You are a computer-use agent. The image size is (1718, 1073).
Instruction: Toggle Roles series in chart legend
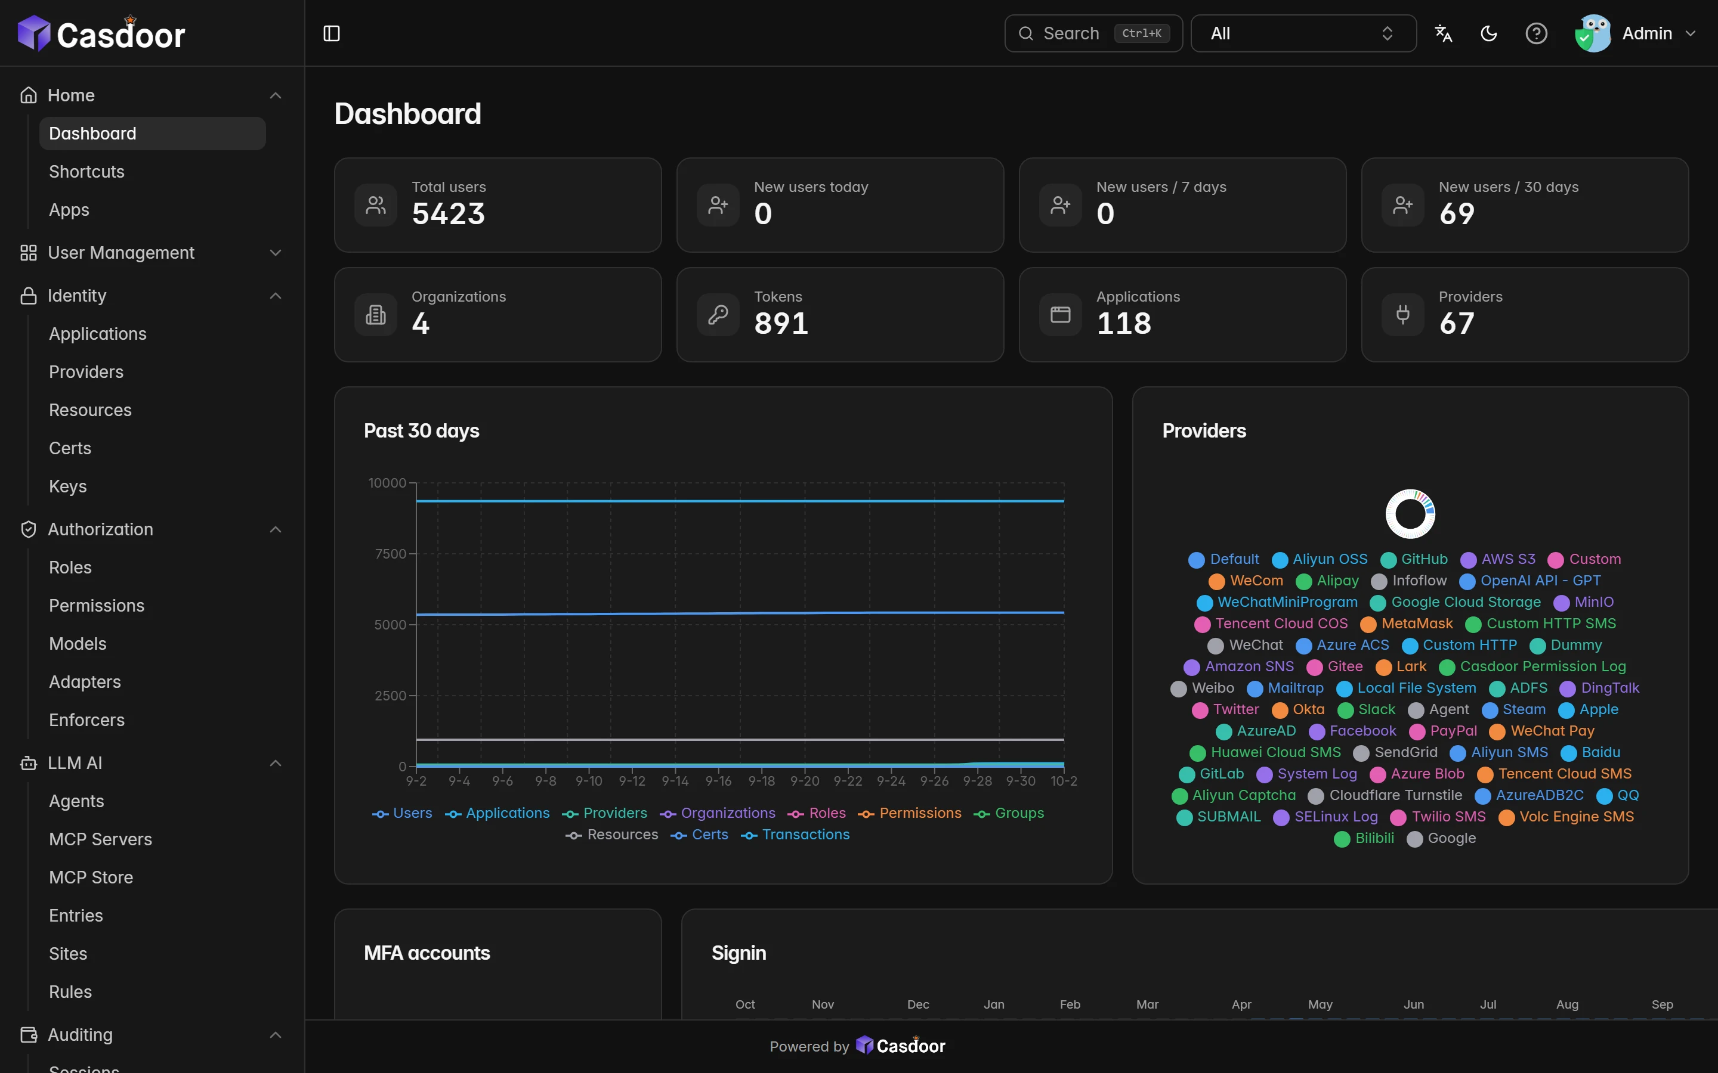(817, 813)
